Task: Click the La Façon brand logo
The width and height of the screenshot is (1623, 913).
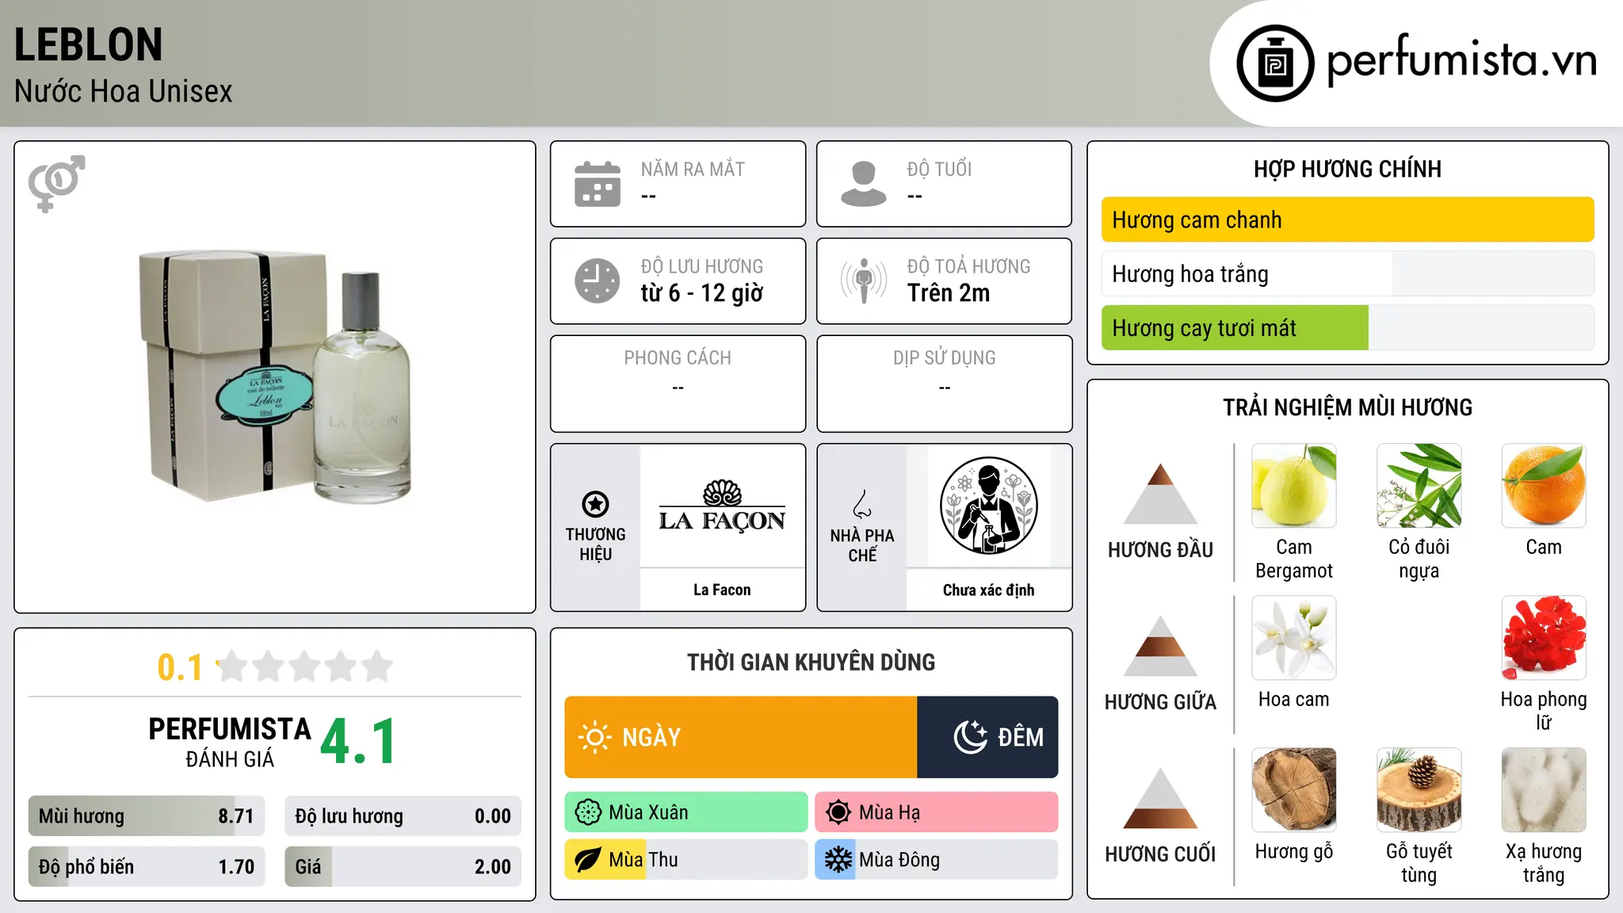Action: (722, 506)
